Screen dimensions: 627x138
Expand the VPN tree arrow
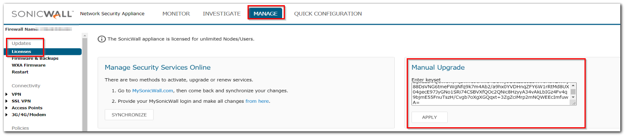7,94
